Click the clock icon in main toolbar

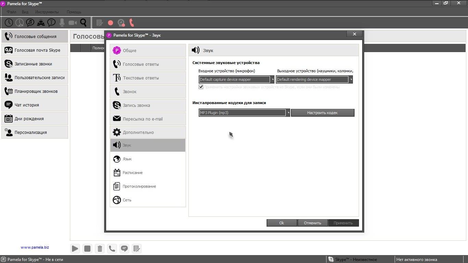(x=9, y=23)
